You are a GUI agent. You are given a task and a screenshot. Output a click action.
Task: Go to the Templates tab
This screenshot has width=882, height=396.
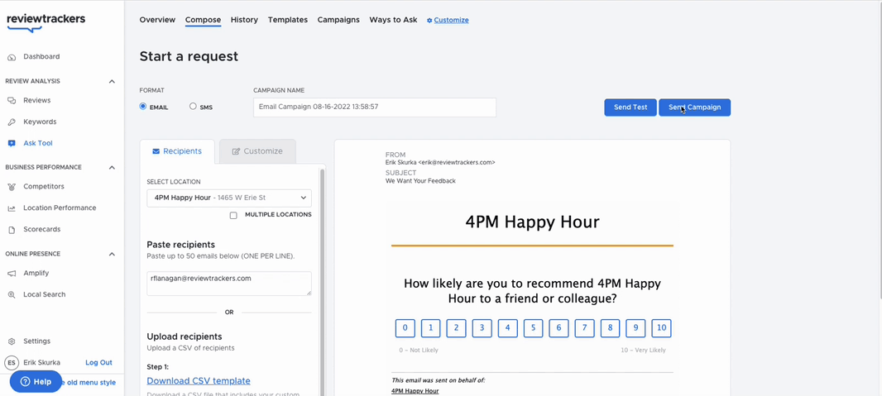tap(287, 20)
